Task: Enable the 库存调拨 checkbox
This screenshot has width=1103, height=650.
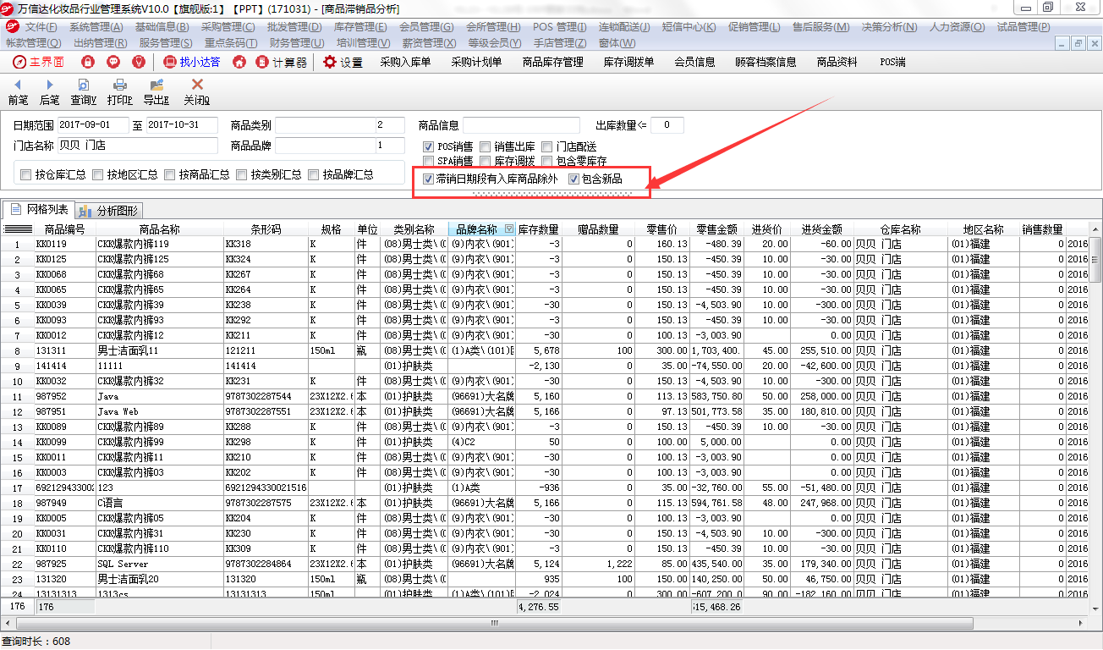Action: tap(486, 161)
